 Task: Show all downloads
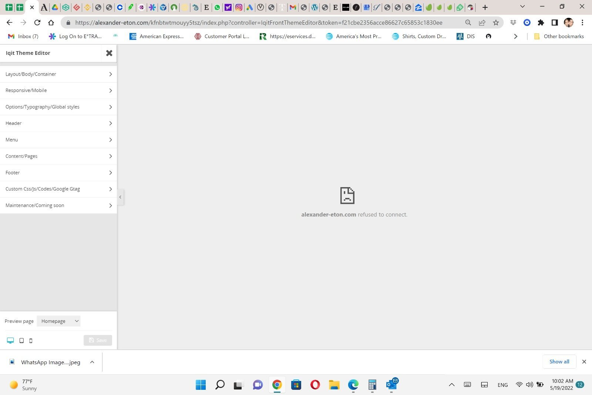[559, 362]
